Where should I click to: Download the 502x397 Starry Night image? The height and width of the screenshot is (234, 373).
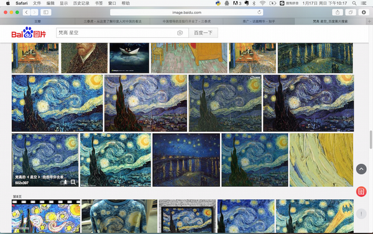coord(65,182)
